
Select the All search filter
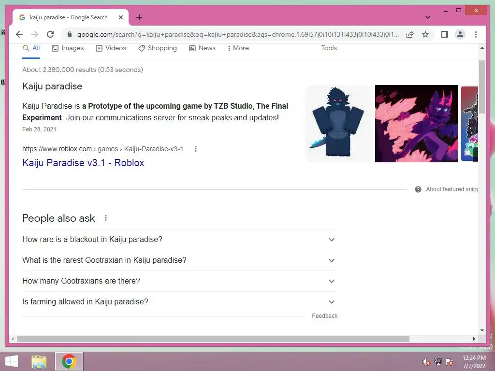pyautogui.click(x=31, y=48)
